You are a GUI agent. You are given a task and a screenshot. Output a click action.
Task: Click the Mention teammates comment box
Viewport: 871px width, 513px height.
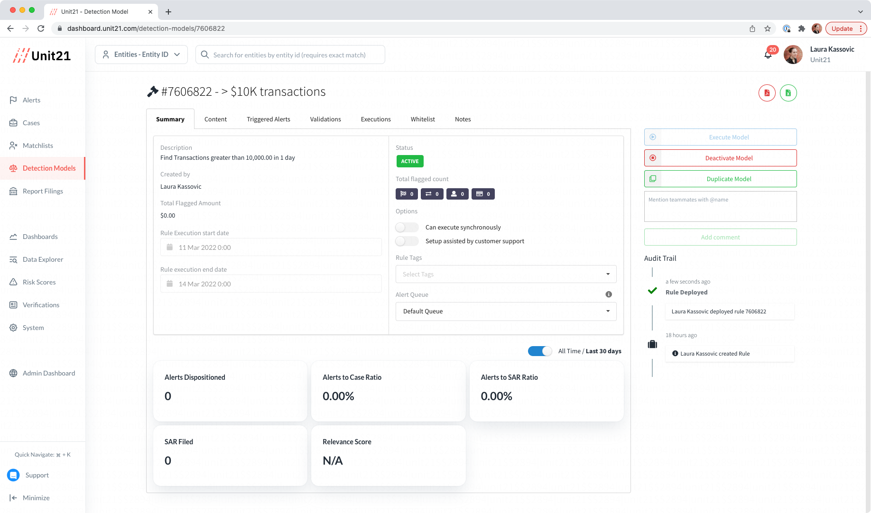point(721,206)
